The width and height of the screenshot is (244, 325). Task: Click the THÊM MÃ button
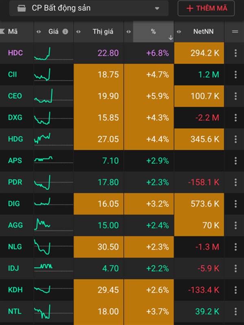tap(206, 8)
